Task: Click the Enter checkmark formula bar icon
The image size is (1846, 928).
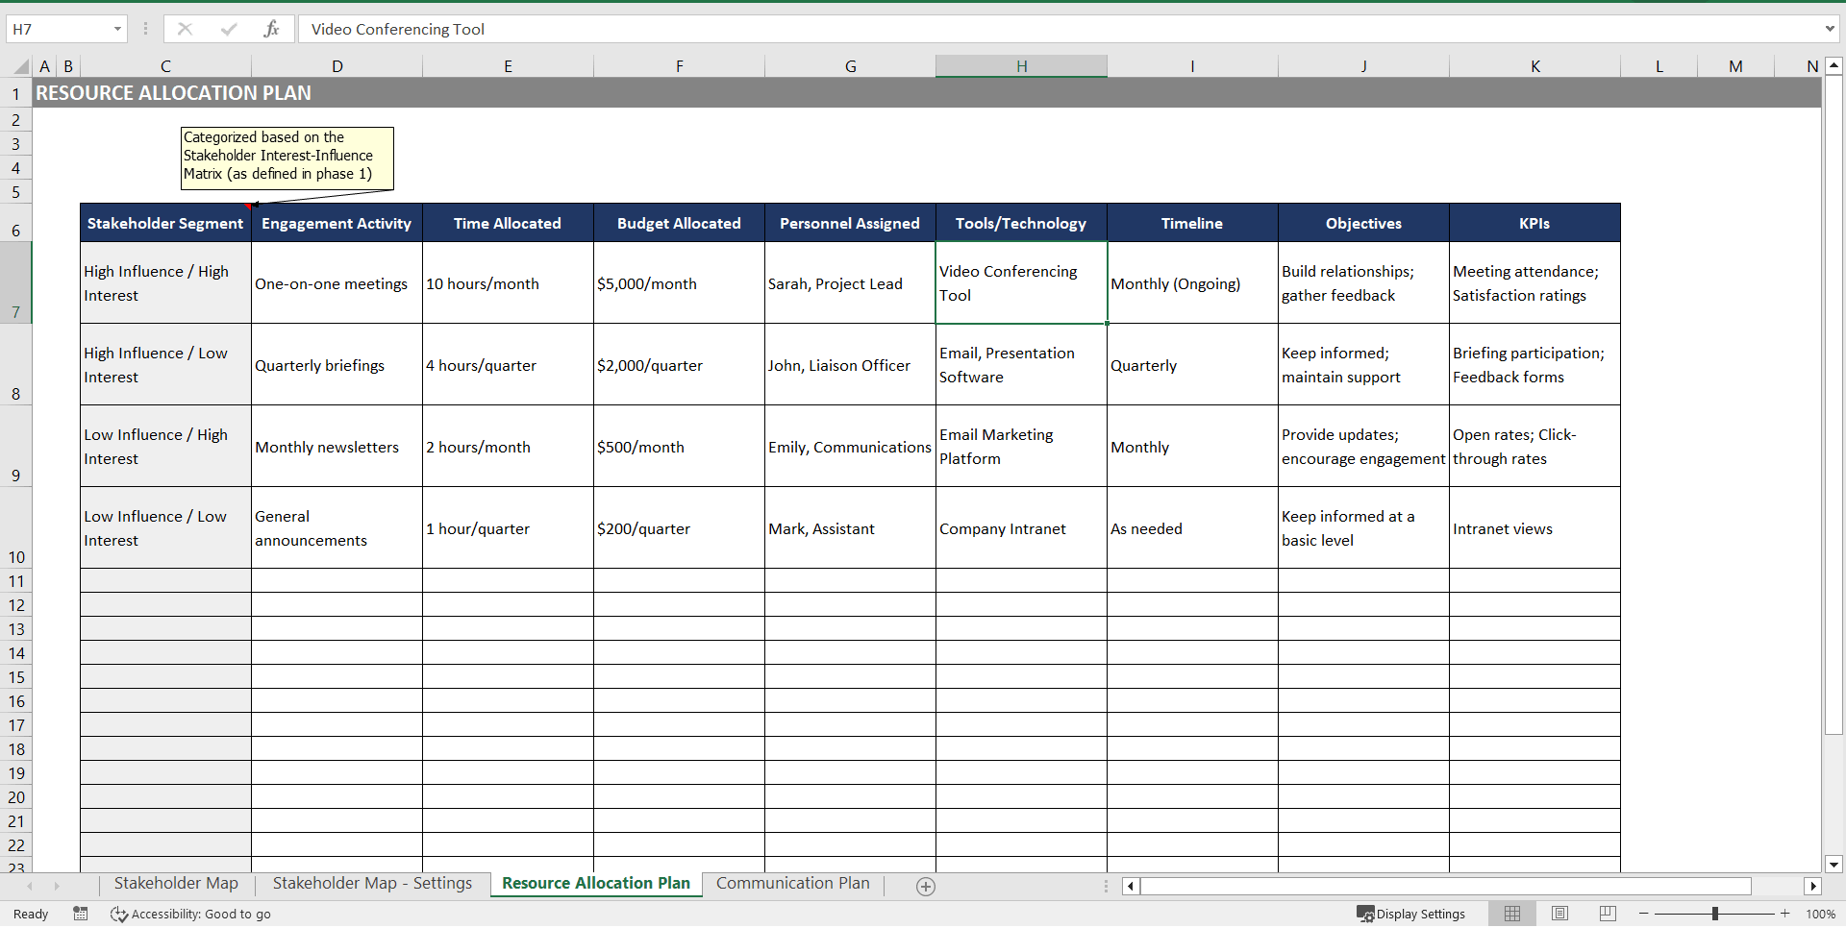Action: pos(229,29)
